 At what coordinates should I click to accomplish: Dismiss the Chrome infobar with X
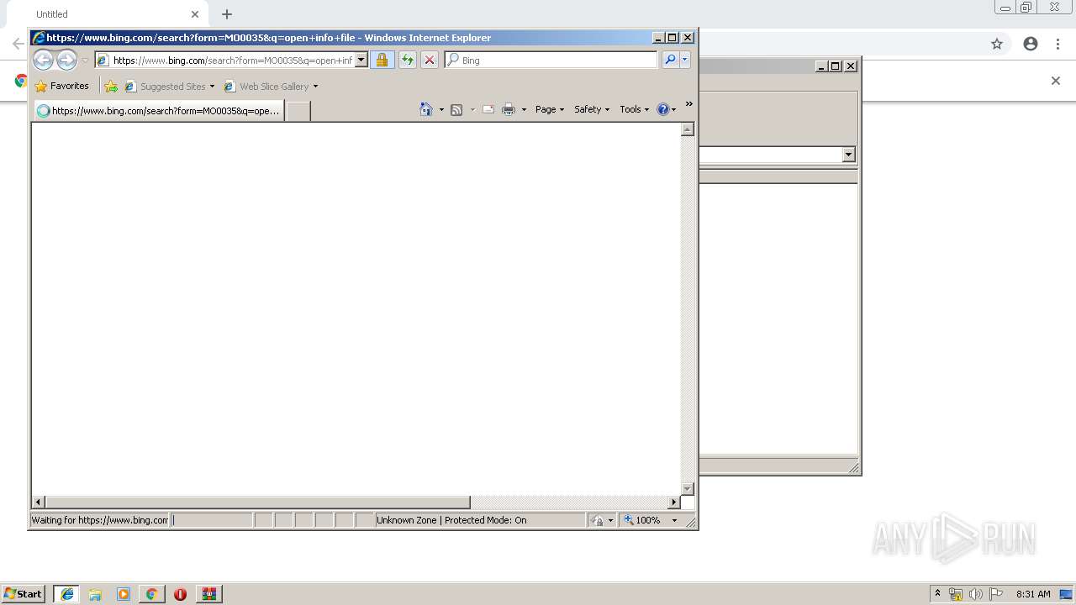pyautogui.click(x=1056, y=81)
